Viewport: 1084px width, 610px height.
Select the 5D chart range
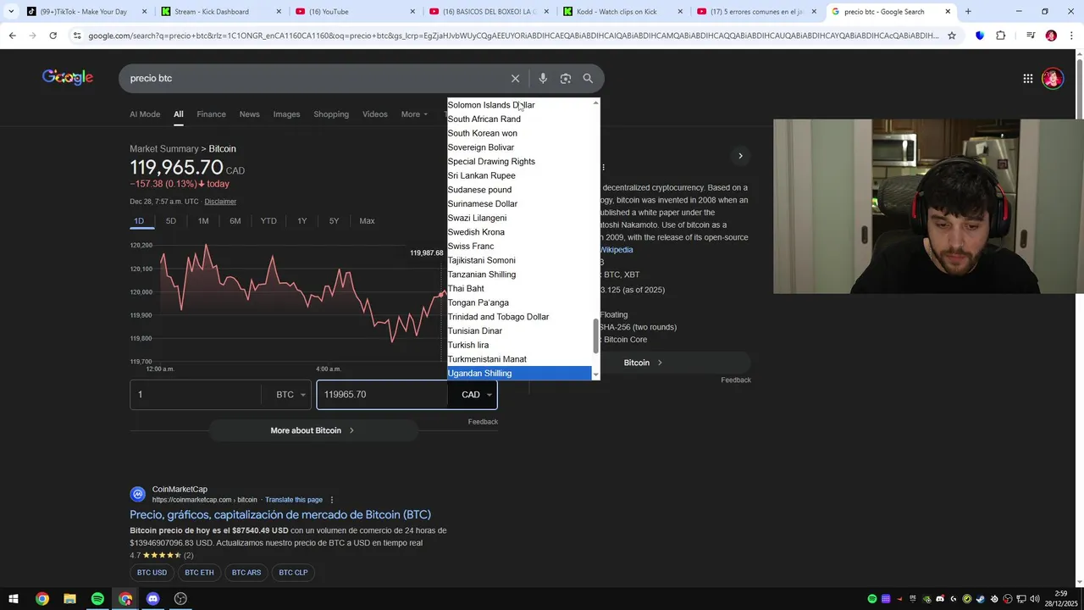(x=171, y=221)
